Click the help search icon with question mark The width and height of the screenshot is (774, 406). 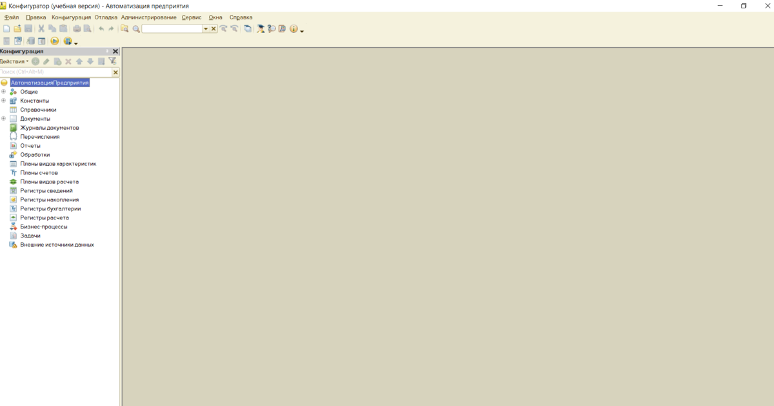[272, 28]
